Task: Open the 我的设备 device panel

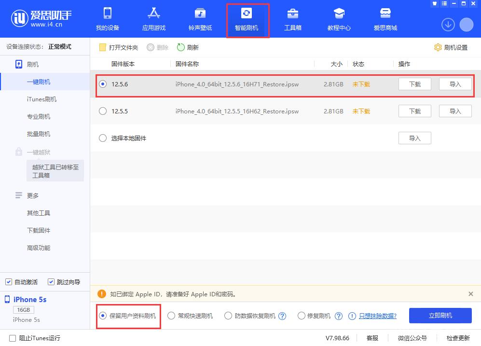Action: pos(107,19)
